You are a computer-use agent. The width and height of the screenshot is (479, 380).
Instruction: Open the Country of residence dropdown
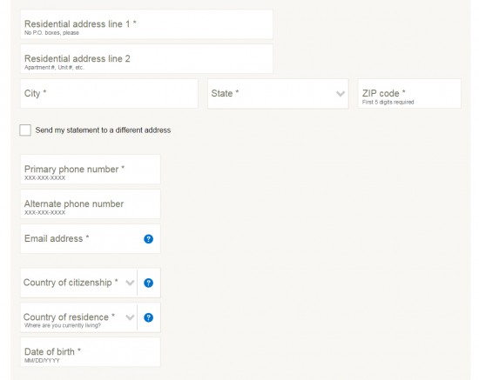pyautogui.click(x=78, y=317)
